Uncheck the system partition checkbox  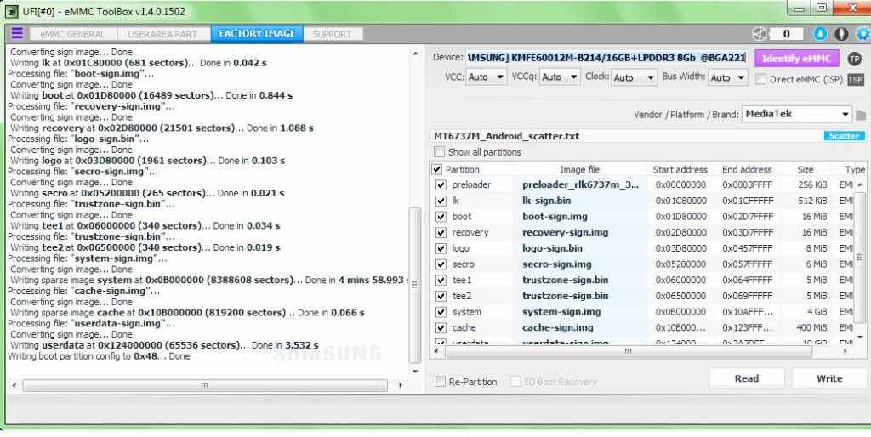pyautogui.click(x=441, y=312)
